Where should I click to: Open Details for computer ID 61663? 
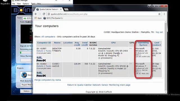click(40, 66)
